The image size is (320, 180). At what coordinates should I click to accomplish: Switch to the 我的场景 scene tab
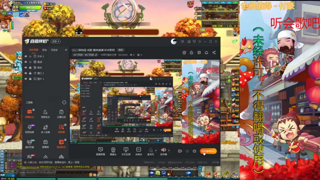pos(34,50)
